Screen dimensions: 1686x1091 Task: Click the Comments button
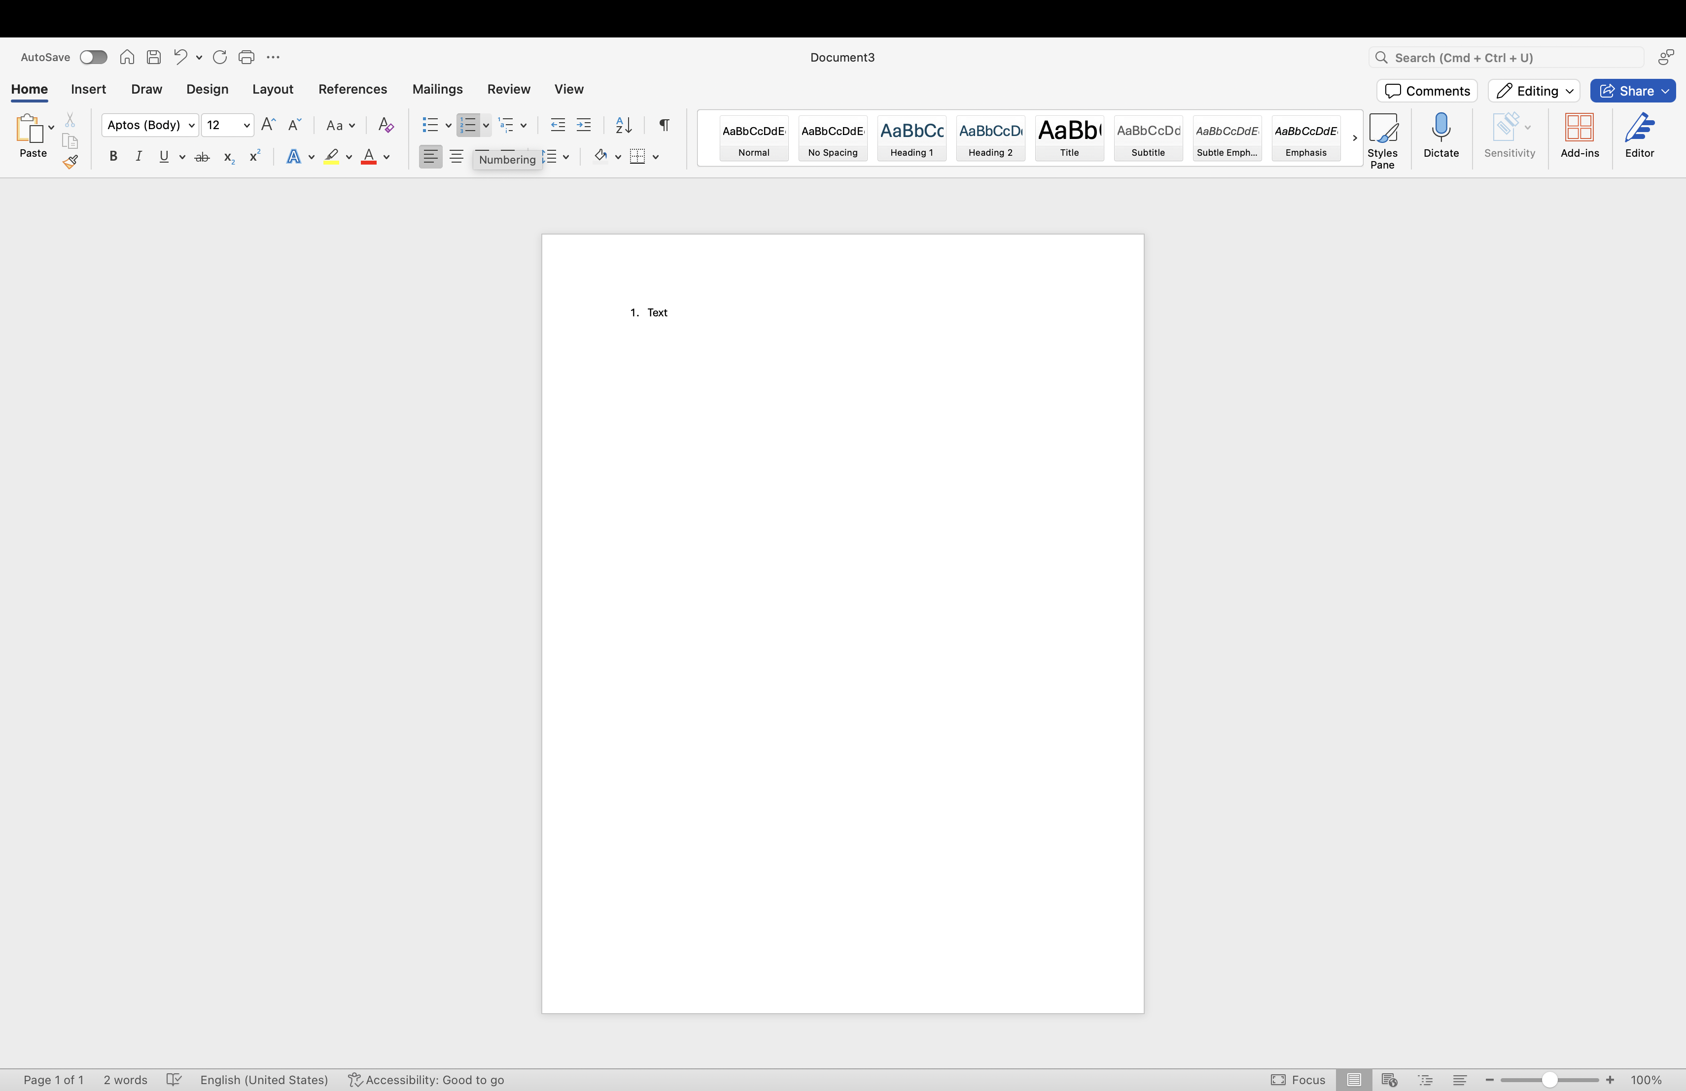click(1427, 91)
